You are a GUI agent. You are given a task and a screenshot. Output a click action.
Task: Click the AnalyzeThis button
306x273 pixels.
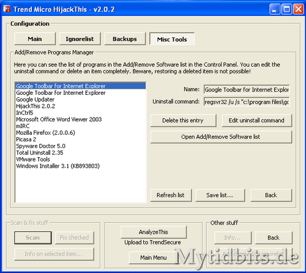pyautogui.click(x=154, y=232)
